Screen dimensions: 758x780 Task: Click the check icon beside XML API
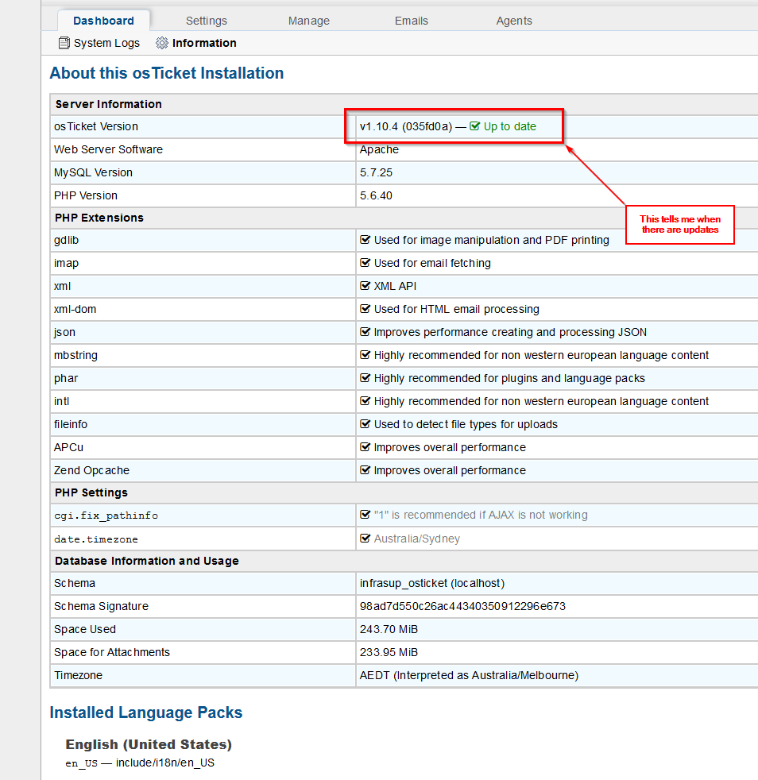[x=365, y=285]
